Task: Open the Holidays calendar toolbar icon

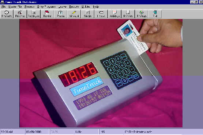Action: (x=114, y=14)
